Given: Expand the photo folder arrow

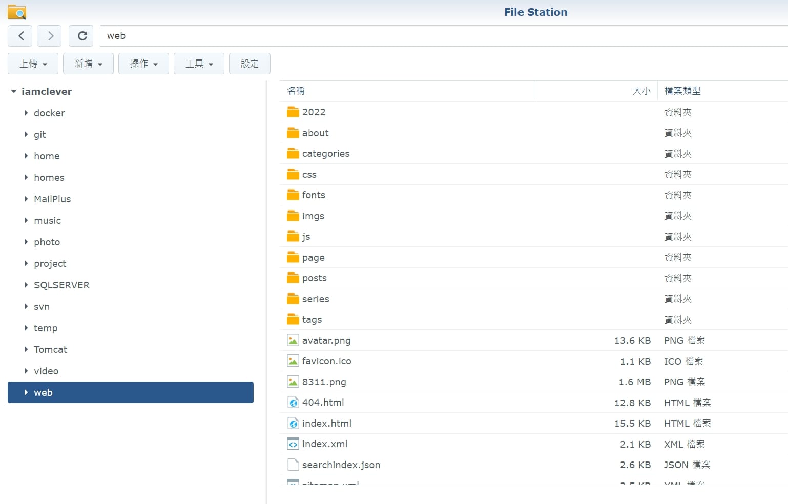Looking at the screenshot, I should point(26,242).
